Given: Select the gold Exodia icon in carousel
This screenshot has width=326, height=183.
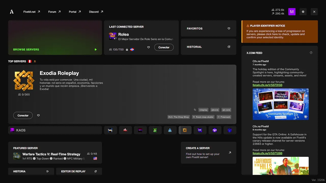Looking at the screenshot, I should click(x=185, y=130).
